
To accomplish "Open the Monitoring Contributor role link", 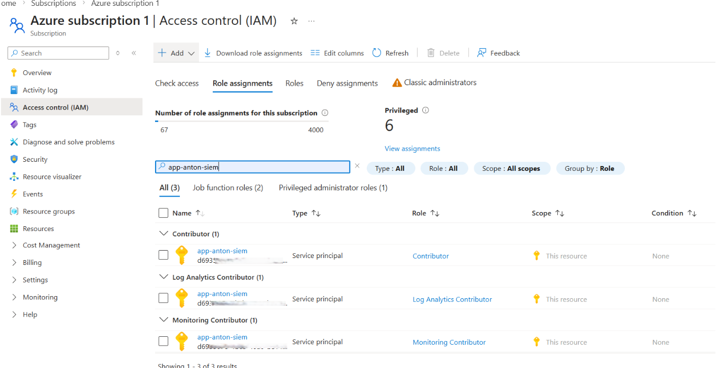I will click(449, 342).
